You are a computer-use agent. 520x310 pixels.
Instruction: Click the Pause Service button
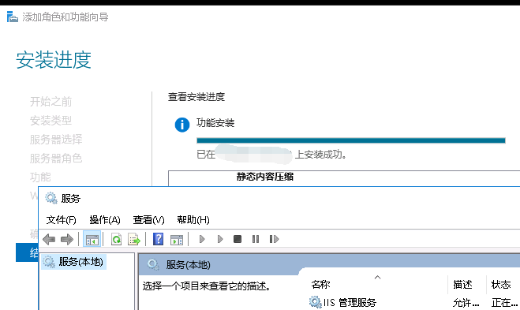tap(256, 239)
